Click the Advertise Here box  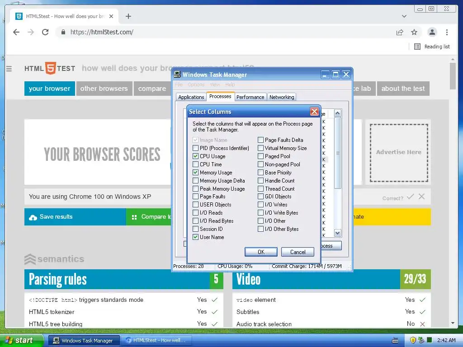[x=399, y=153]
